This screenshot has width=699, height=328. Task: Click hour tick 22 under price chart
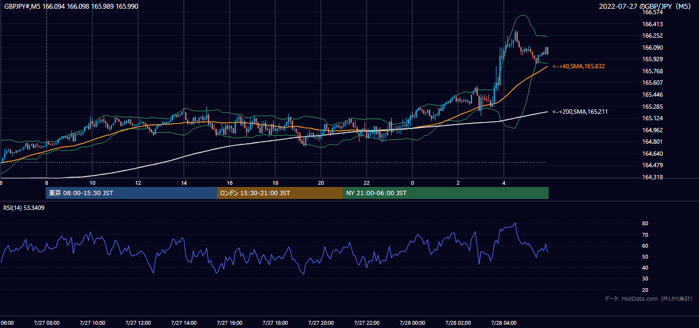click(x=366, y=183)
